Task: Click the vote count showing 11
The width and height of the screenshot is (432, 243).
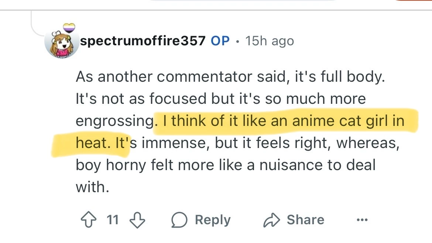Action: pos(112,220)
